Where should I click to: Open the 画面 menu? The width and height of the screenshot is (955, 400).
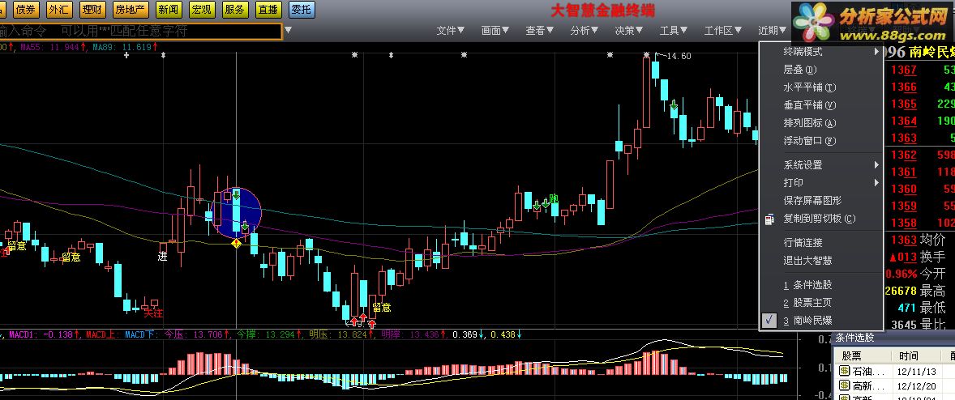click(495, 31)
